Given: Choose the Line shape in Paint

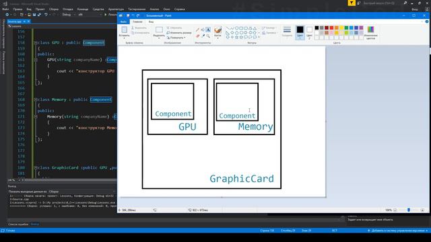Looking at the screenshot, I should click(x=228, y=28).
